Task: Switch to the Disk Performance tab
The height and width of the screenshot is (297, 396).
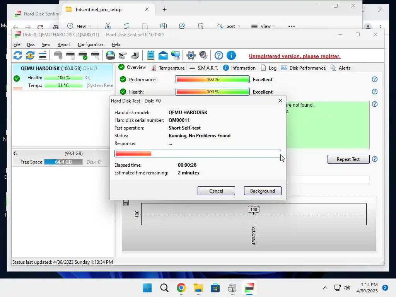Action: pyautogui.click(x=304, y=68)
